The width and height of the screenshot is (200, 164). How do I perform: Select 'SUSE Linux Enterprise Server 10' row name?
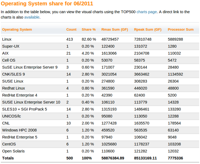pyautogui.click(x=31, y=102)
